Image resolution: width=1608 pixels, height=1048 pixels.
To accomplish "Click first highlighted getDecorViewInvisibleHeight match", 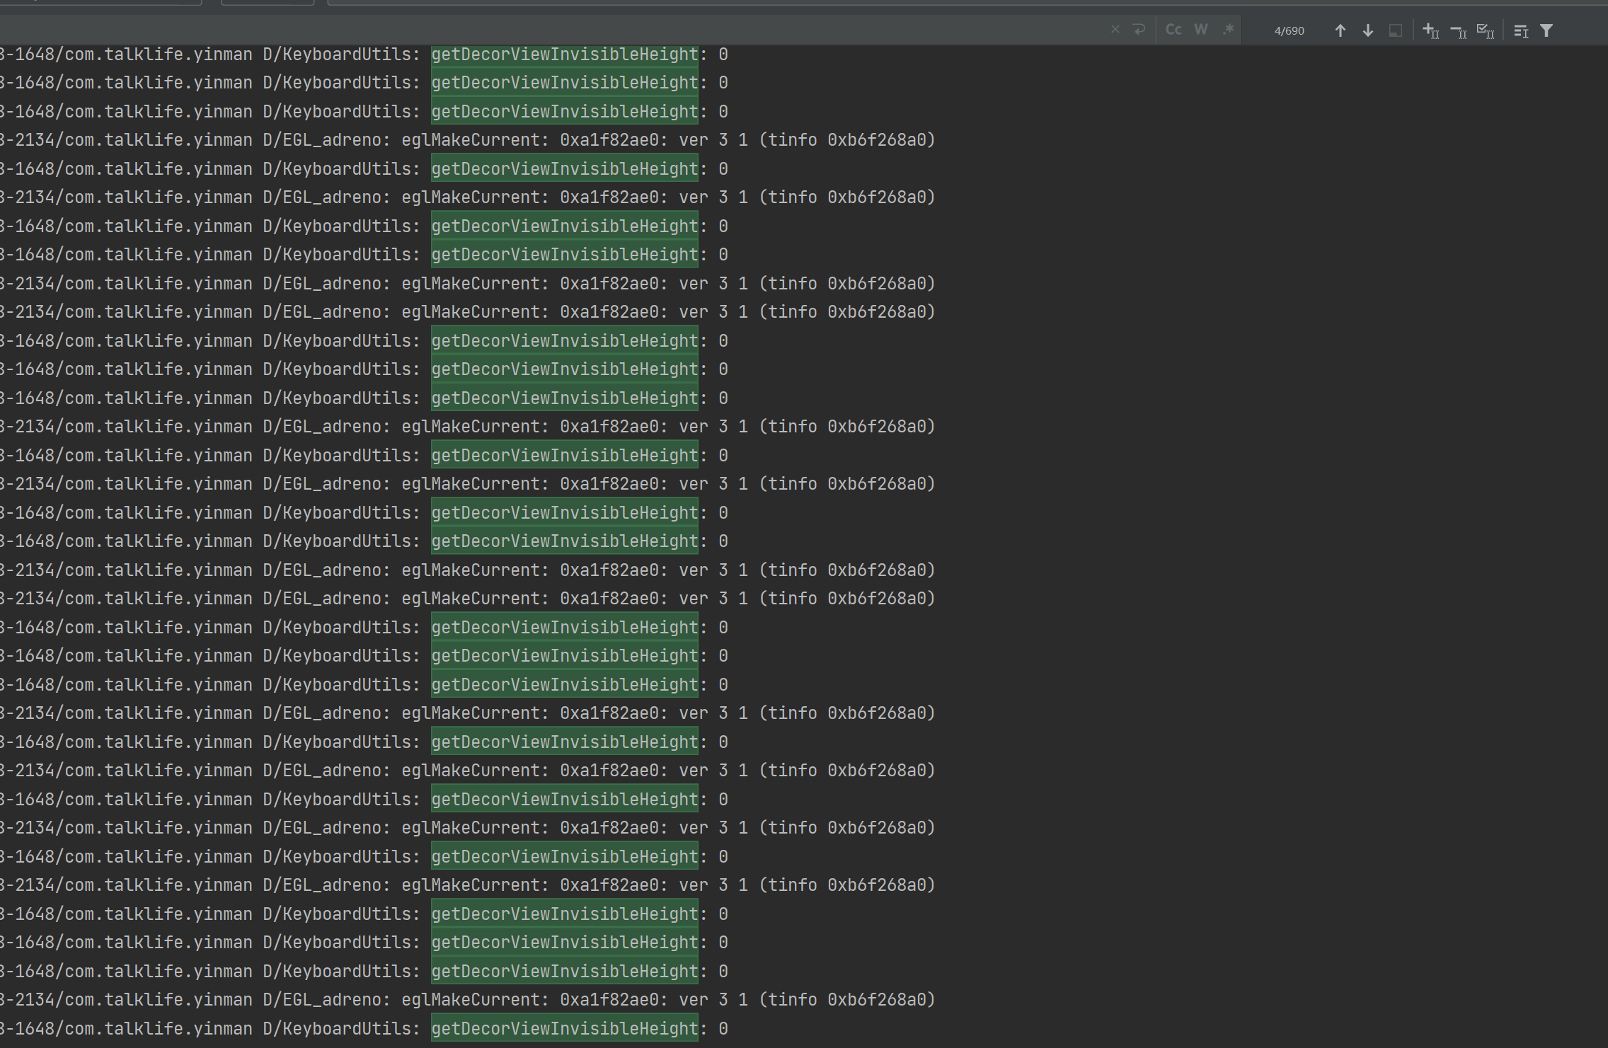I will [x=564, y=54].
